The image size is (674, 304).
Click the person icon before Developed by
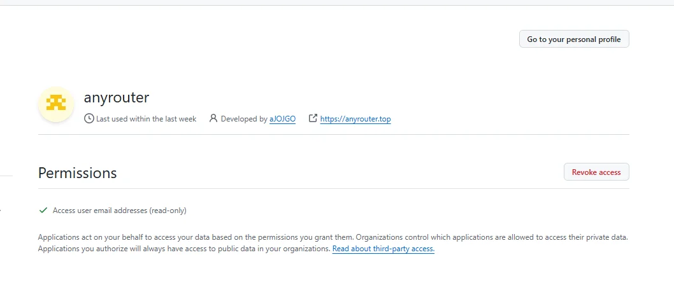coord(213,118)
